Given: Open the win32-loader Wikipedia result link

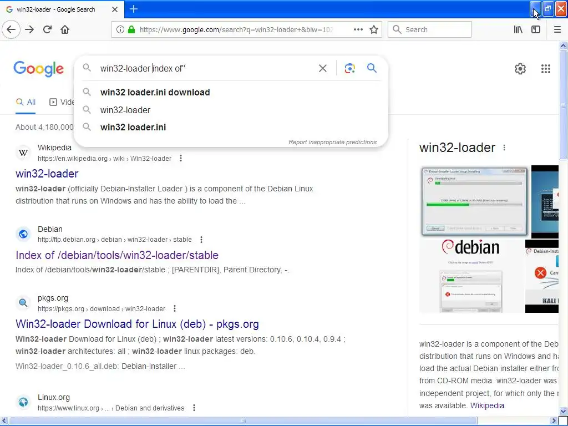Looking at the screenshot, I should pos(47,174).
